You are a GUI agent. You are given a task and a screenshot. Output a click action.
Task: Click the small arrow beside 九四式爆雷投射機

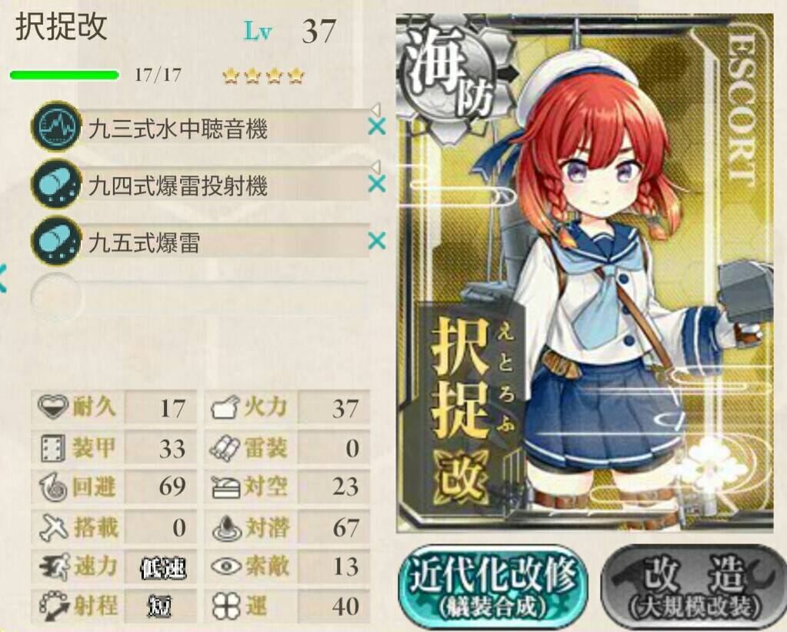[x=375, y=166]
